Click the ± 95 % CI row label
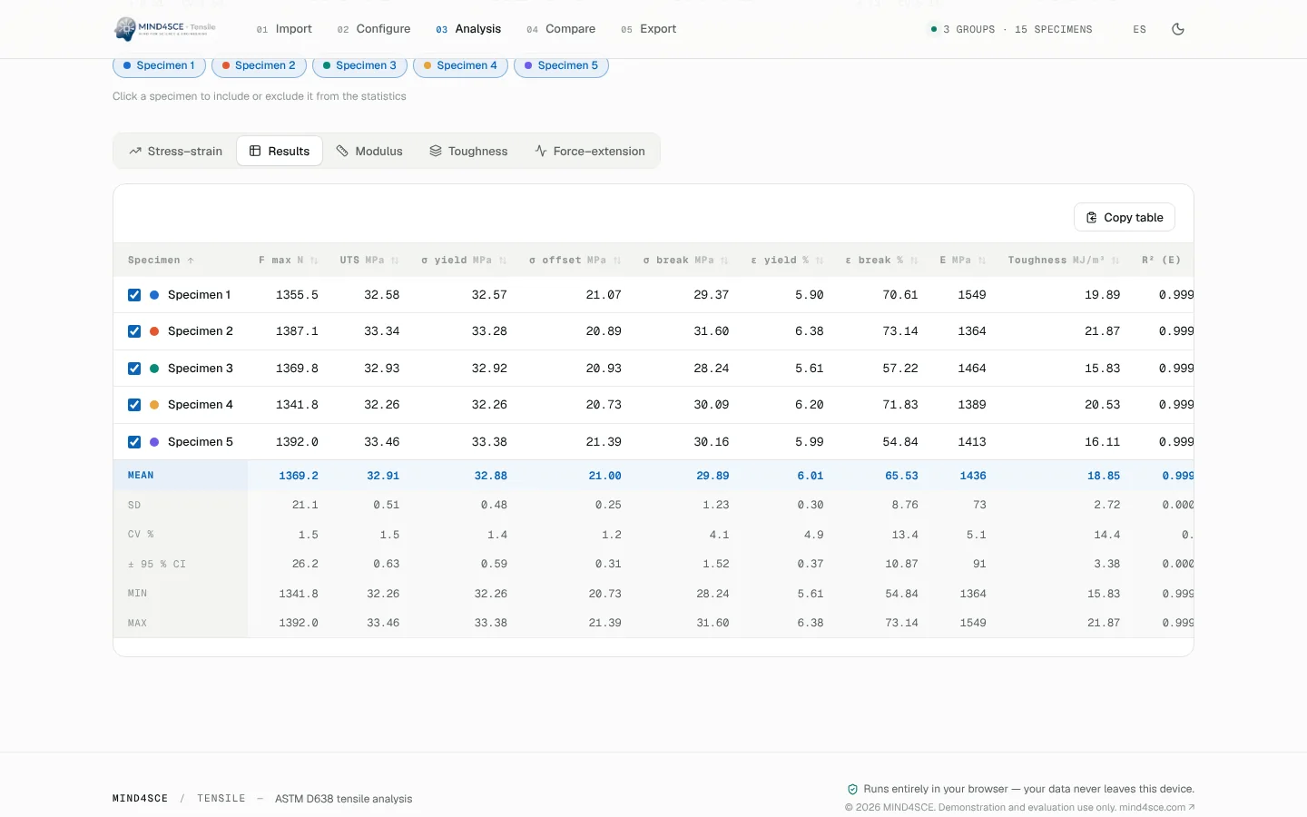This screenshot has width=1307, height=817. [157, 565]
